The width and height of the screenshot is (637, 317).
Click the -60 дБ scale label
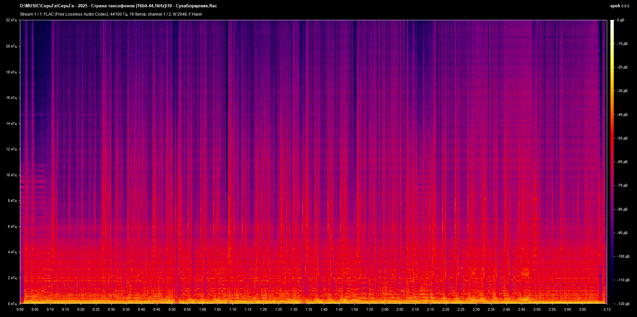pyautogui.click(x=622, y=162)
